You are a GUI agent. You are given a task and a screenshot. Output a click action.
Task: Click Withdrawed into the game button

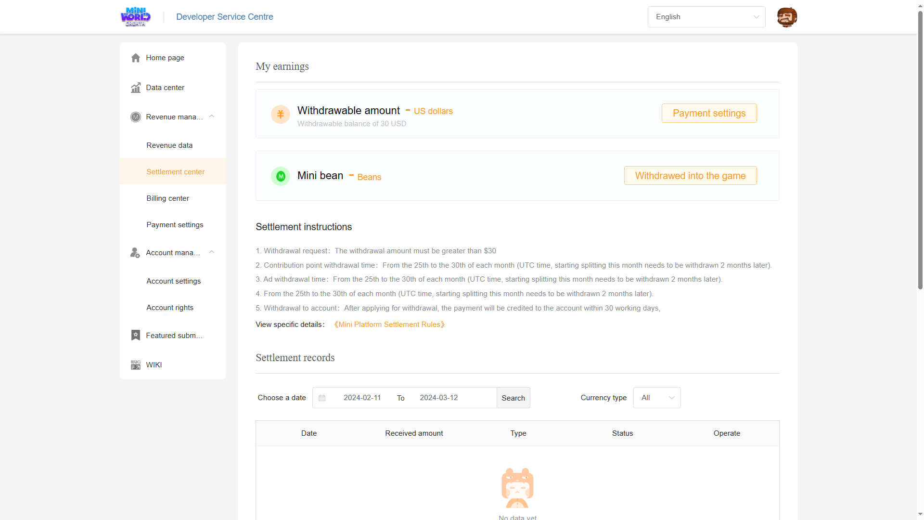coord(690,176)
